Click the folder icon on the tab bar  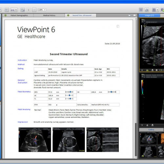(130, 15)
